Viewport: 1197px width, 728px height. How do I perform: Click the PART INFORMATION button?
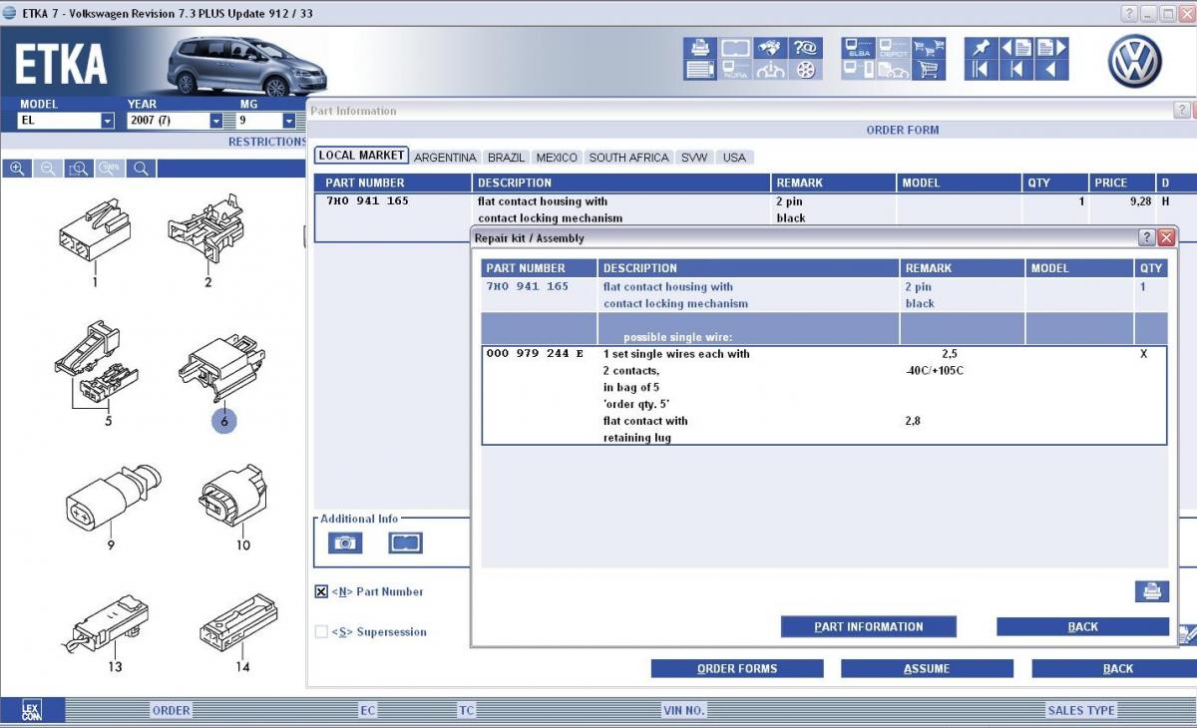pyautogui.click(x=869, y=626)
